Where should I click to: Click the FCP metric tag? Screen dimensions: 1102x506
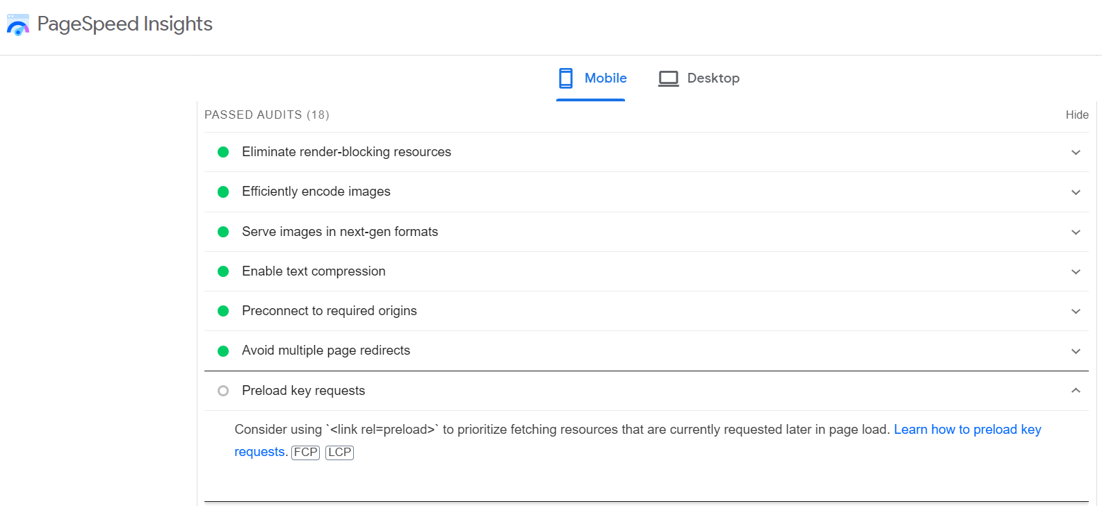pyautogui.click(x=305, y=453)
